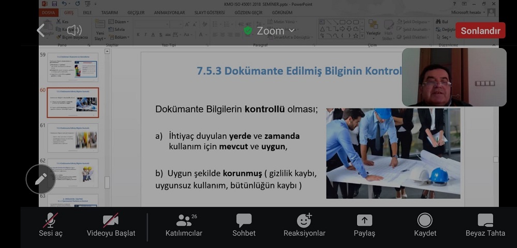Open the Sohbet chat panel
517x248 pixels.
244,225
